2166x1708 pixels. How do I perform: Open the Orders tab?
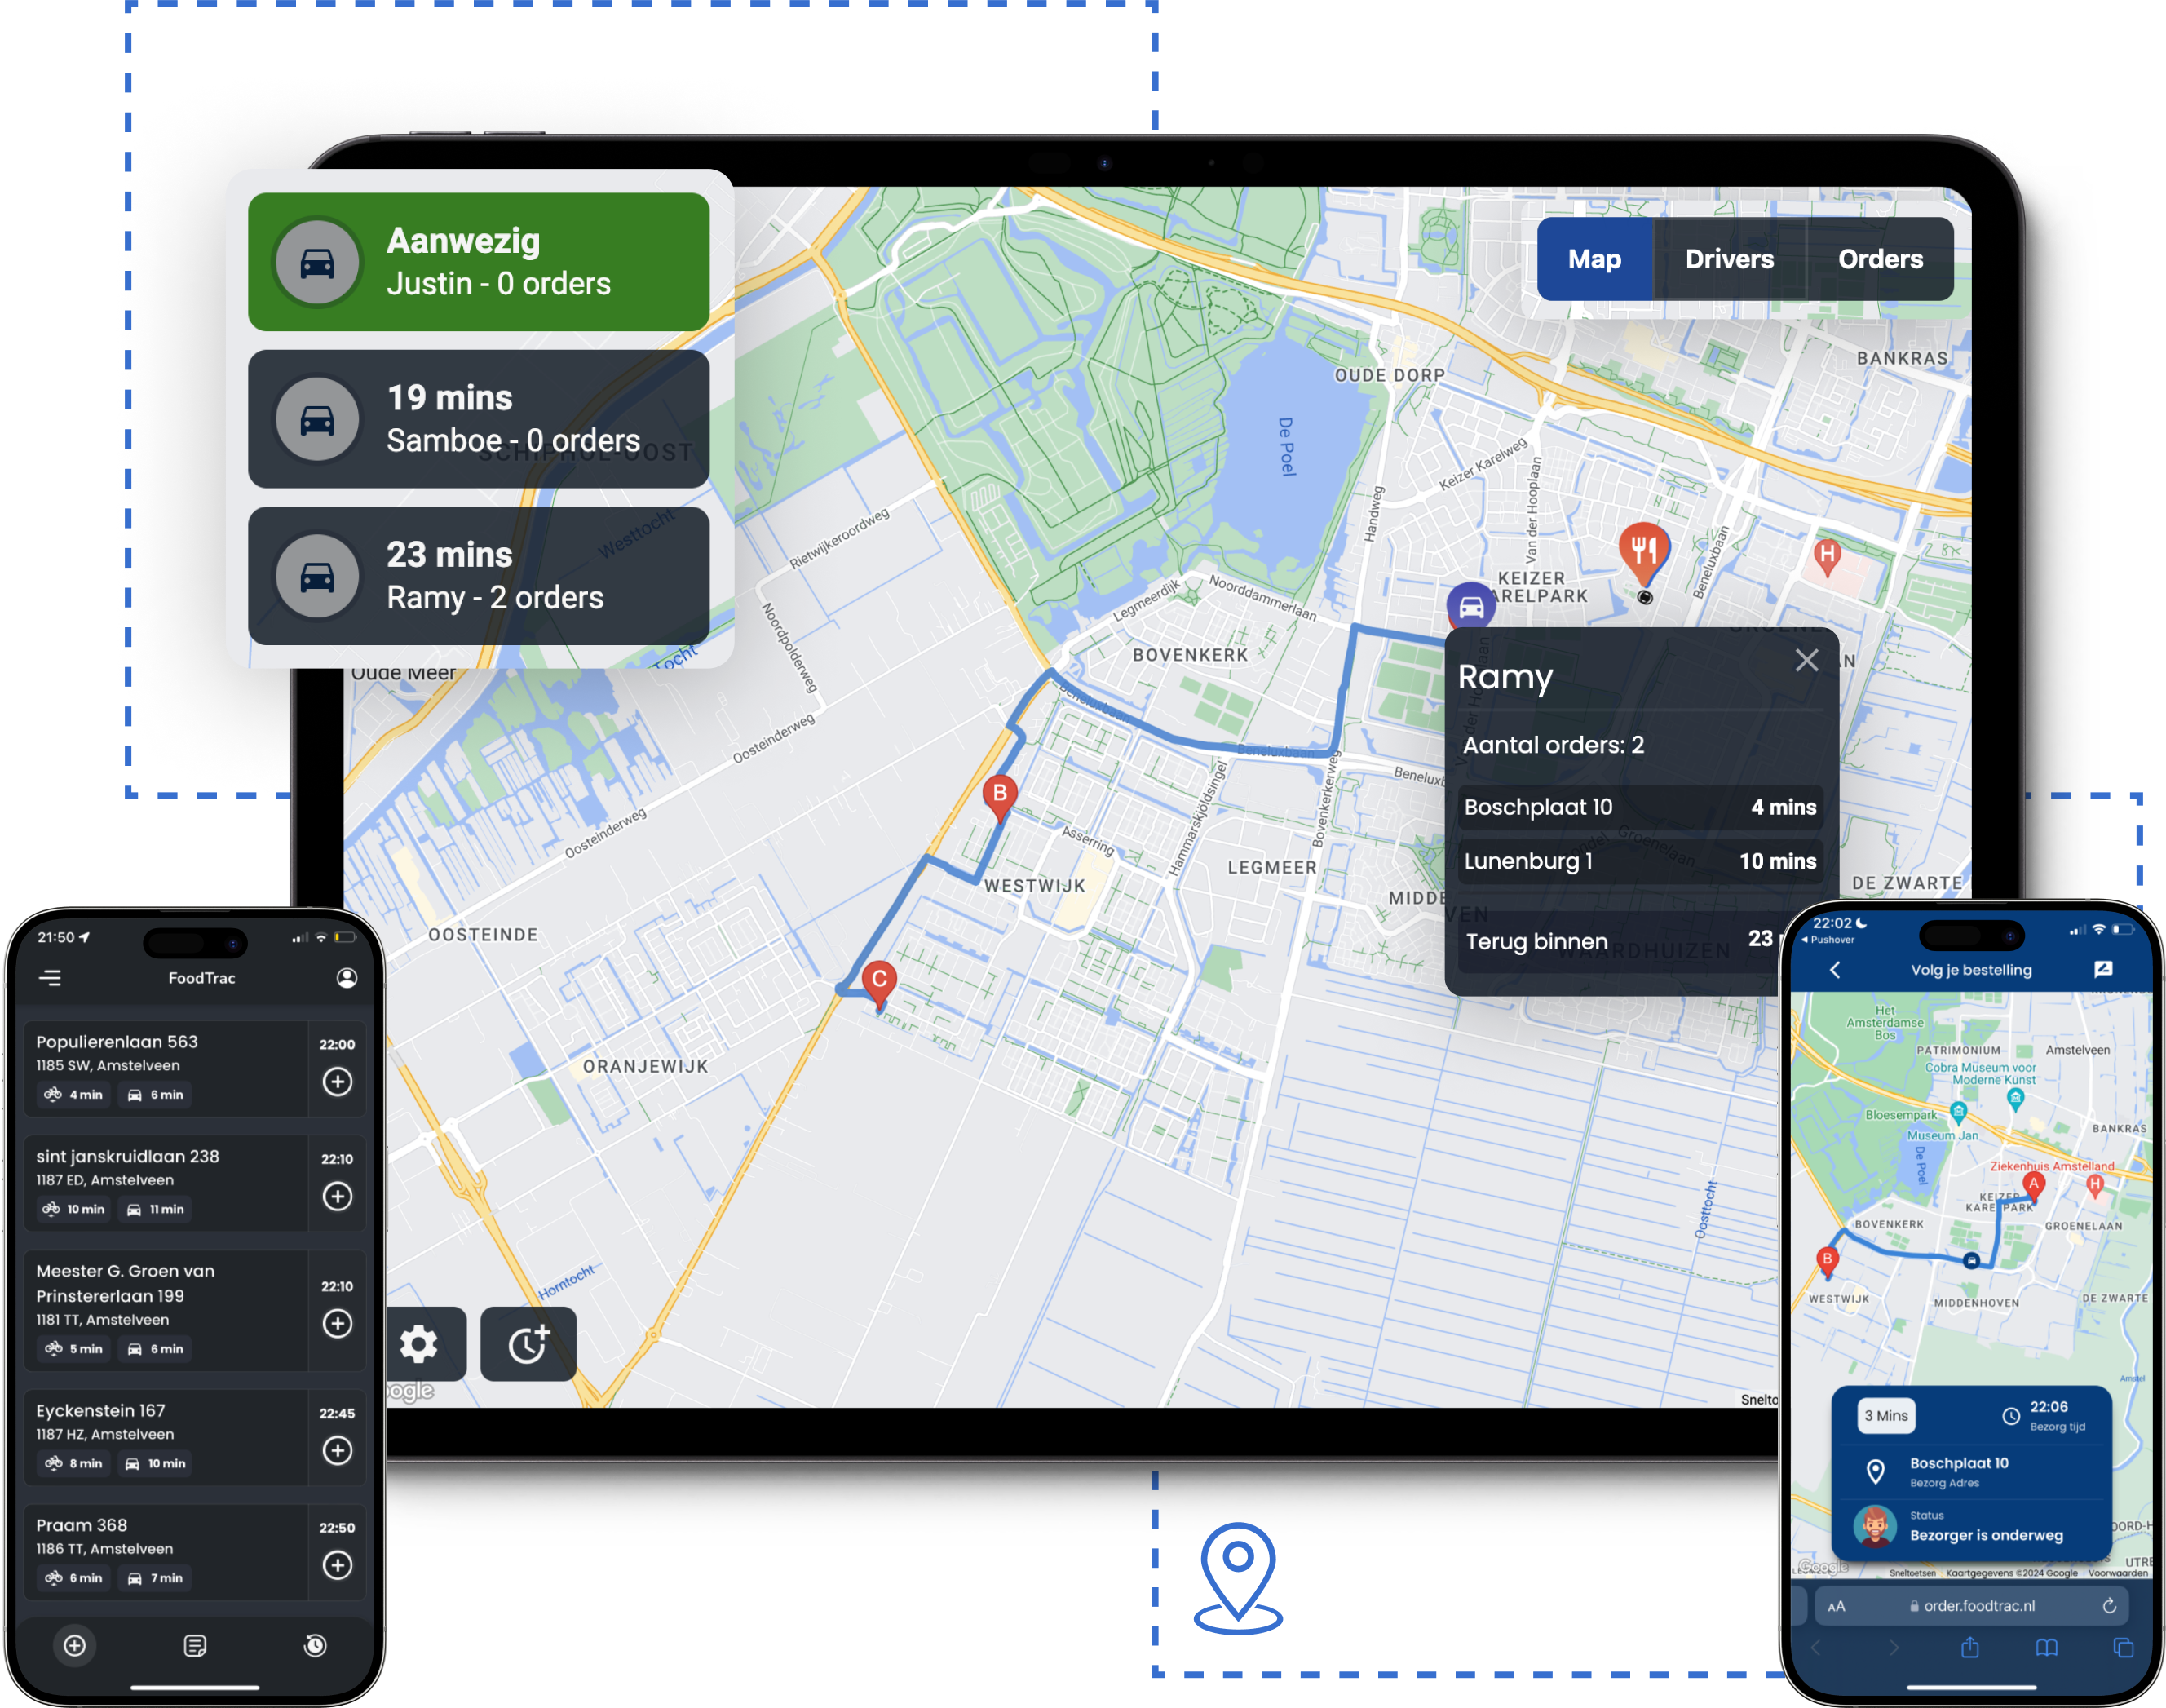1880,259
